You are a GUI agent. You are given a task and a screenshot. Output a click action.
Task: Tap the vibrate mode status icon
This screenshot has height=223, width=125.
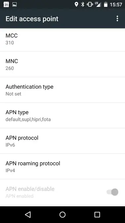[90, 5]
